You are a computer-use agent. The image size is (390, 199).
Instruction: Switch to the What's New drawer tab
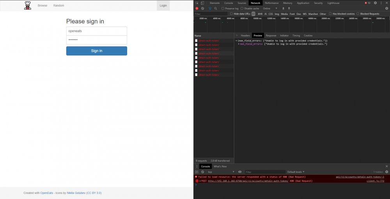click(x=220, y=166)
